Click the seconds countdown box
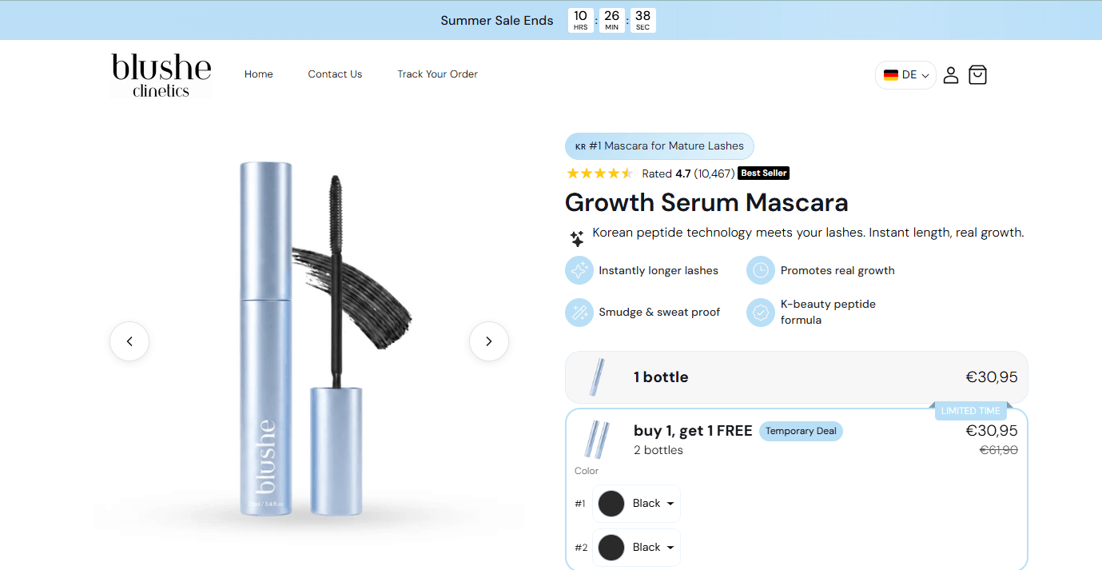 pos(643,21)
